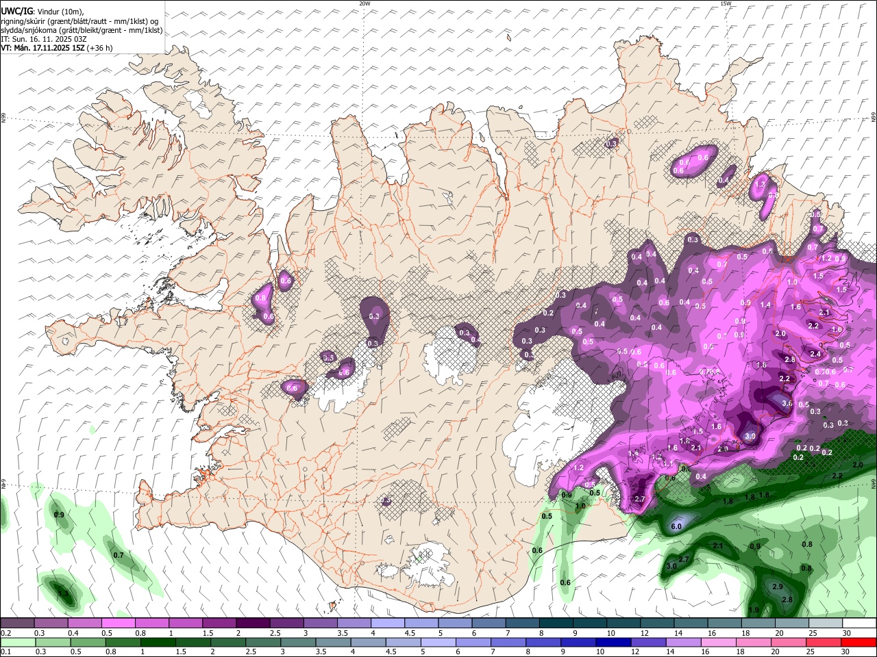
Task: Click the '18' label under bottom legend row
Action: click(741, 652)
